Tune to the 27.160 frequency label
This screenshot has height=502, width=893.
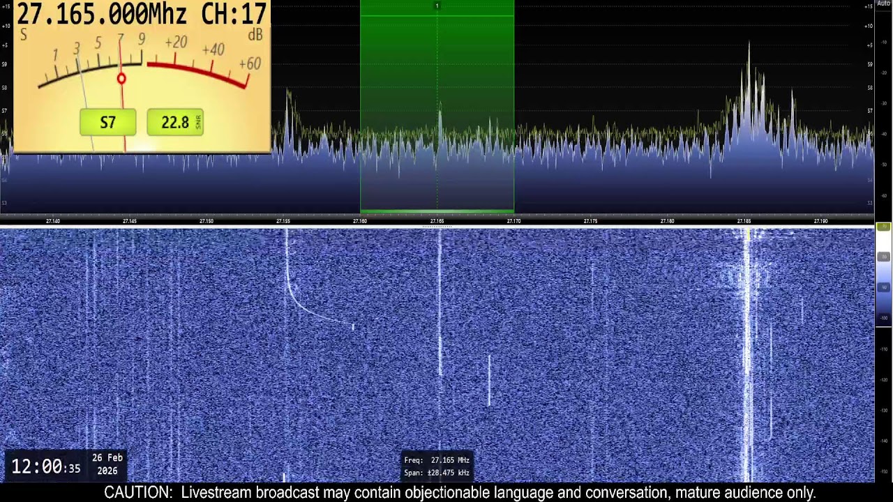(x=360, y=221)
